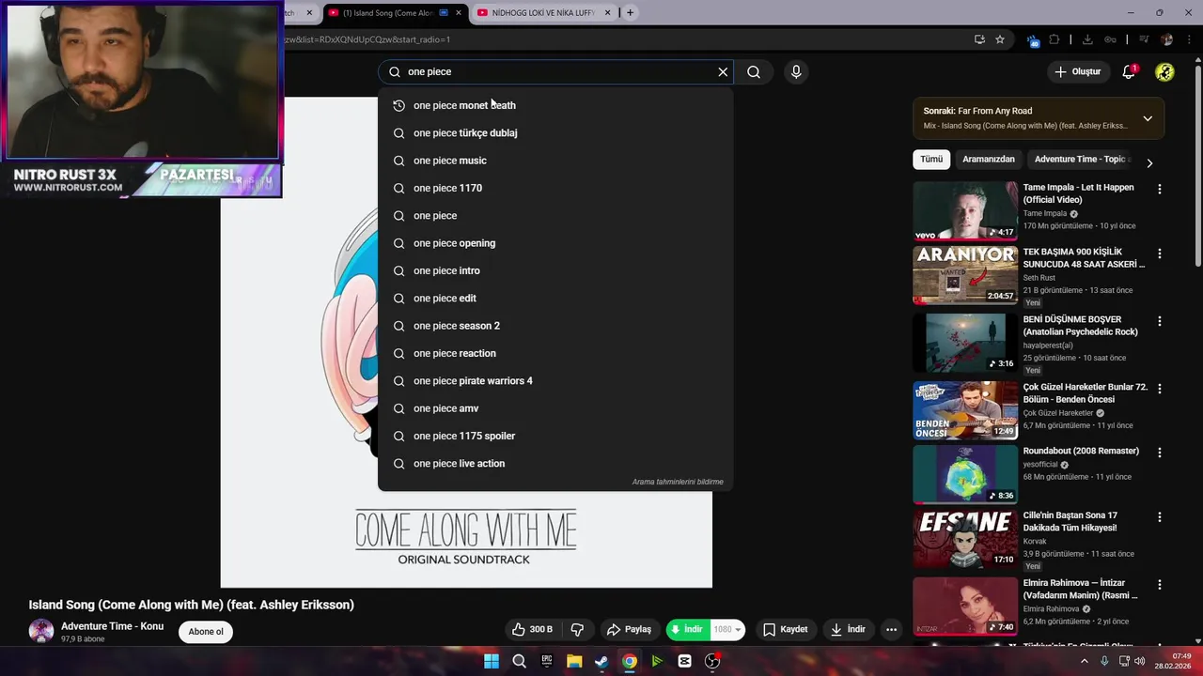Open the media controls toolbar icon
This screenshot has width=1203, height=676.
click(1144, 39)
